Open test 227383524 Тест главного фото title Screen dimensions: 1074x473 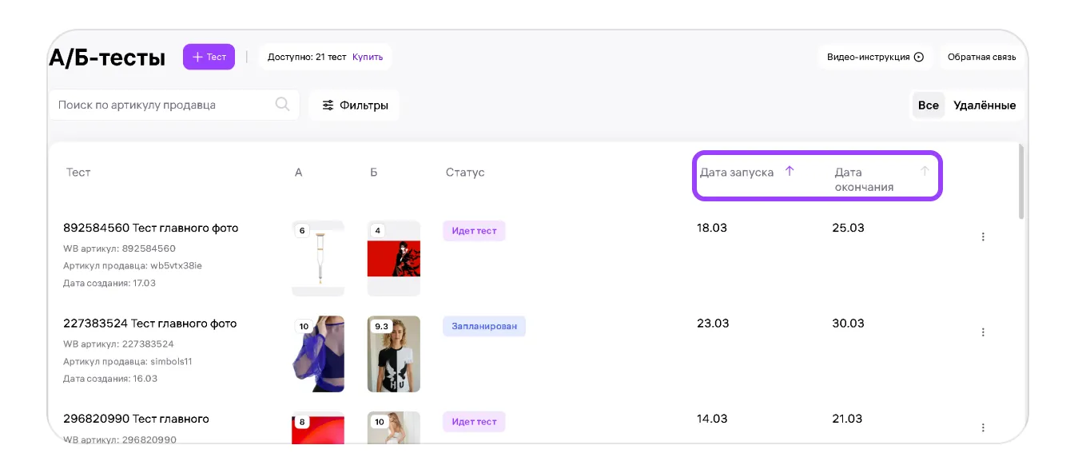[150, 324]
